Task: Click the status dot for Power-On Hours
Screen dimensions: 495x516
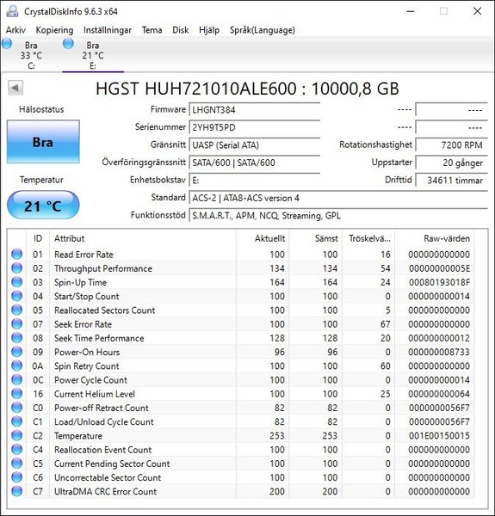Action: pos(17,352)
